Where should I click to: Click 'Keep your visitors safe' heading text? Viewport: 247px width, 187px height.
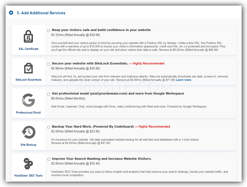[101, 30]
